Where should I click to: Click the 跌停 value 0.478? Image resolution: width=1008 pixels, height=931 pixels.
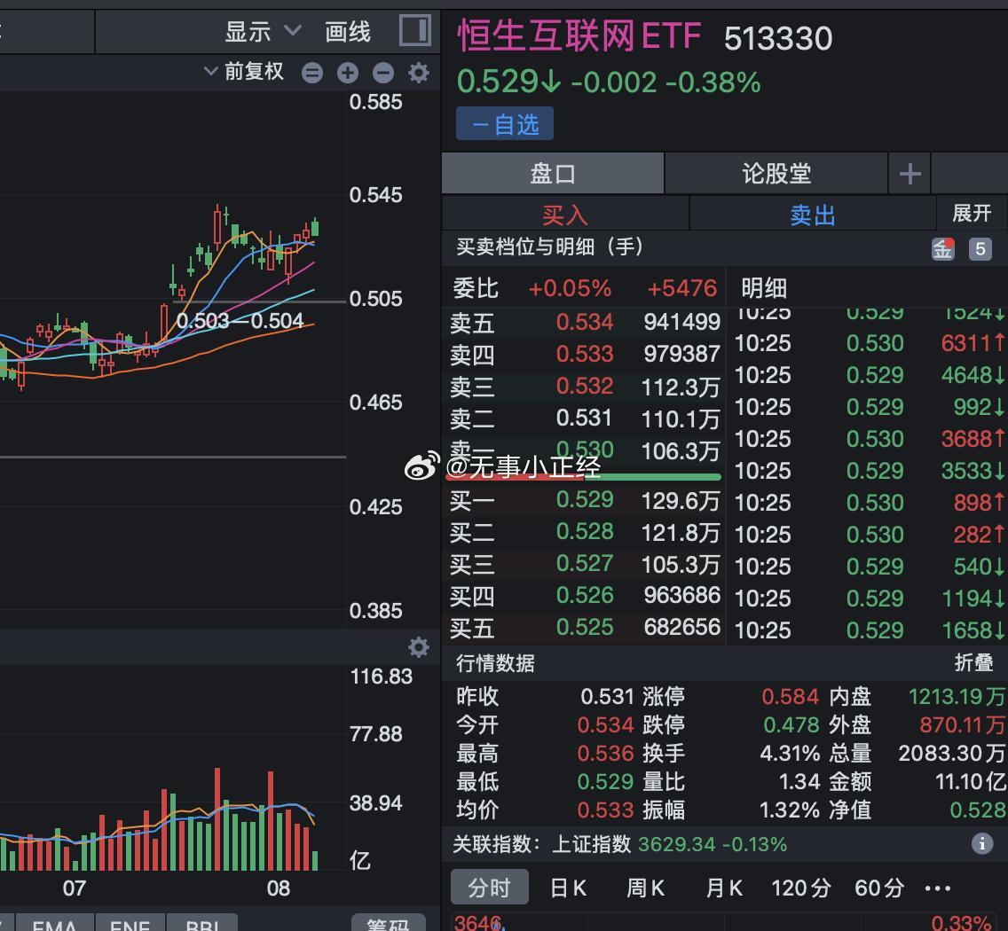(791, 724)
